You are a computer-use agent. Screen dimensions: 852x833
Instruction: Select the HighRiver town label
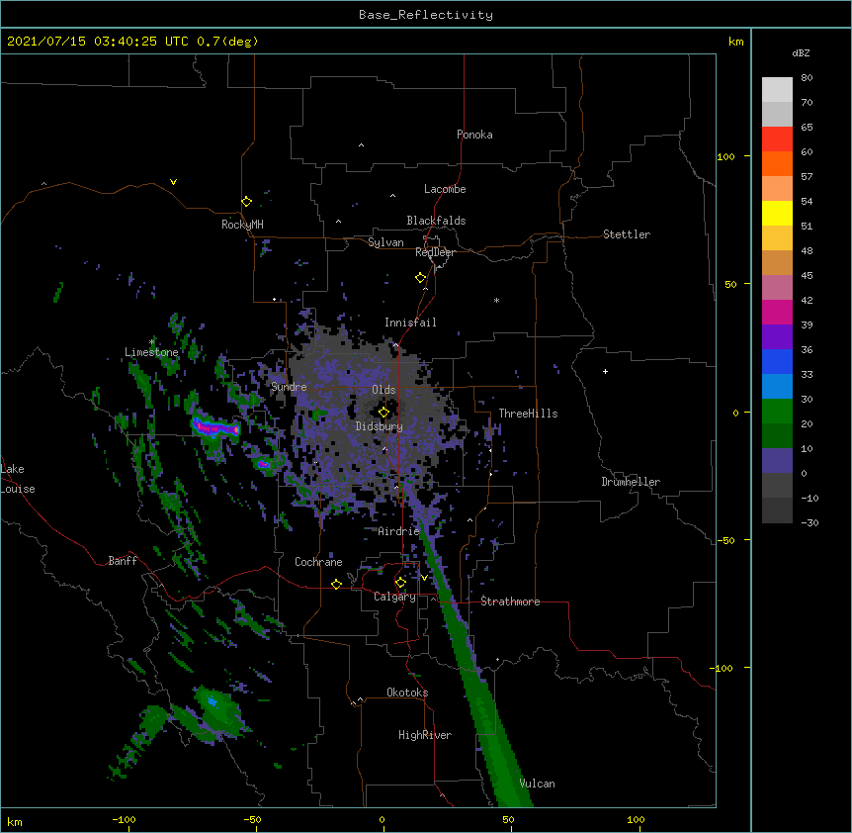pos(425,735)
